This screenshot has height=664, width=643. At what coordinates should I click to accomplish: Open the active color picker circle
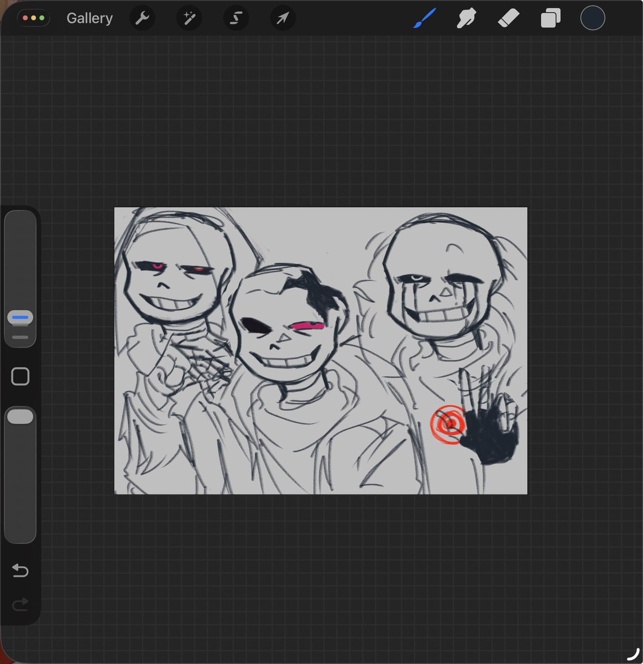pyautogui.click(x=592, y=18)
